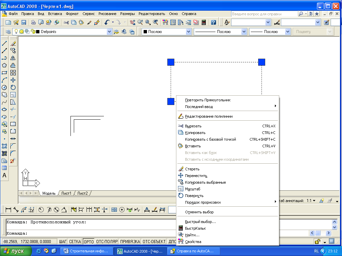The image size is (342, 256).
Task: Select the multiline Text tool
Action: pyautogui.click(x=4, y=175)
